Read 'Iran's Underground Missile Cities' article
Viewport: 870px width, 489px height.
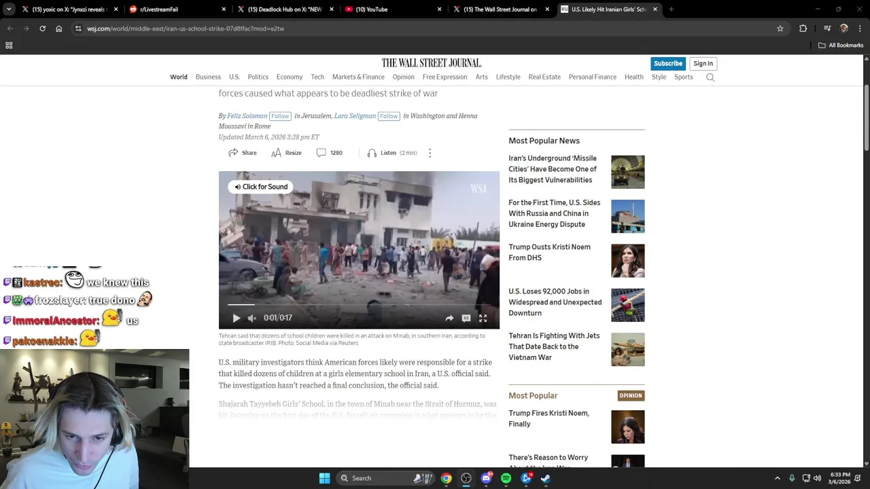(x=553, y=169)
